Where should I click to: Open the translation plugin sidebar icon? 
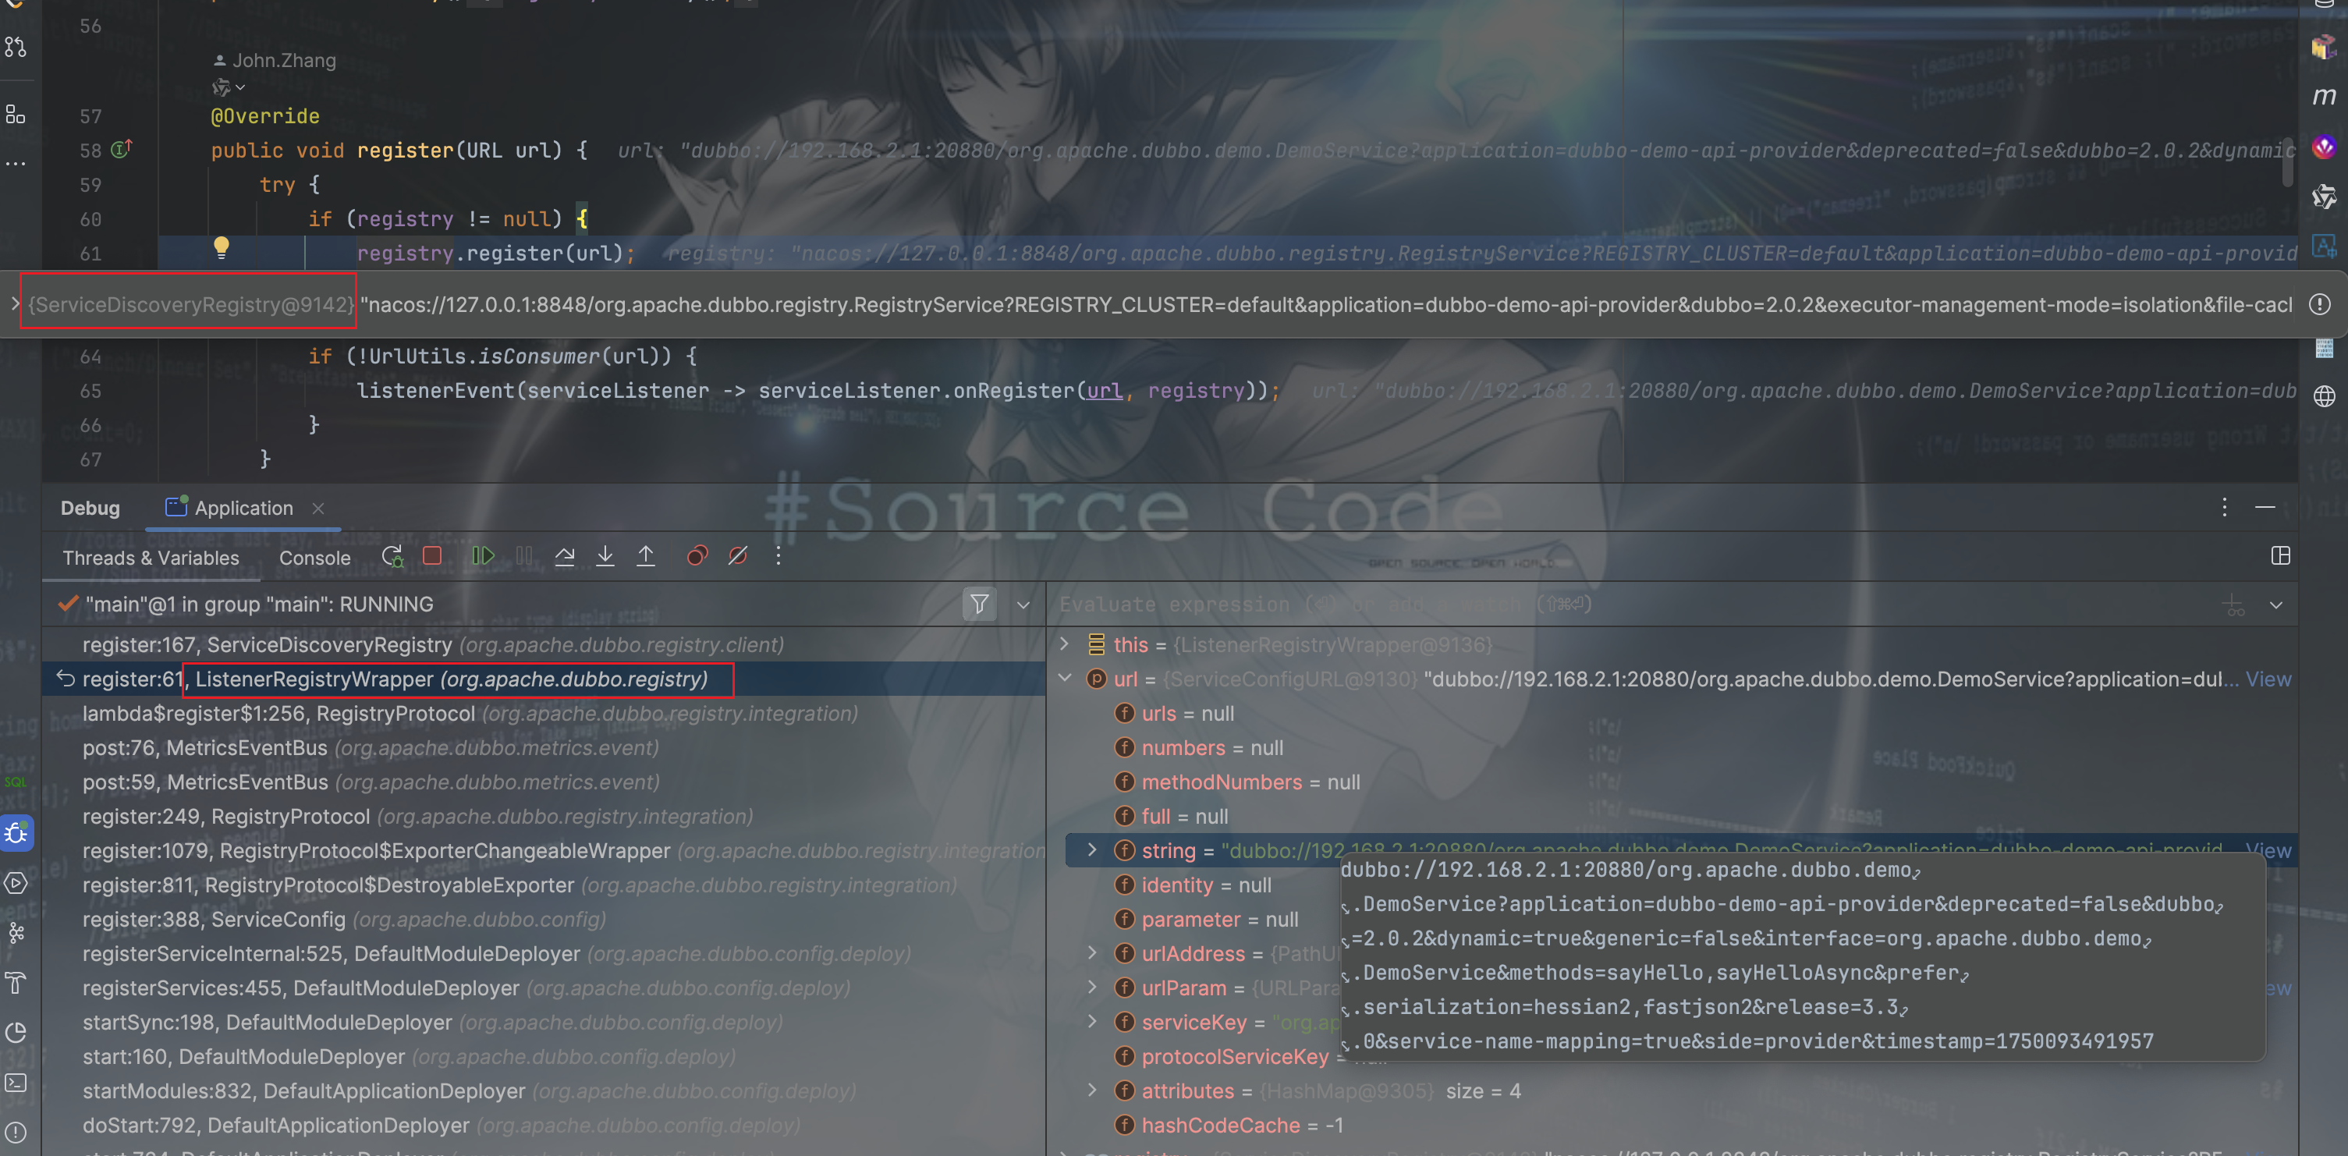2325,245
